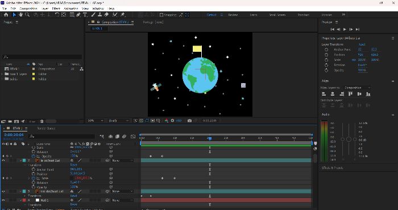Align layers to right edge
398x210 pixels.
(342, 94)
